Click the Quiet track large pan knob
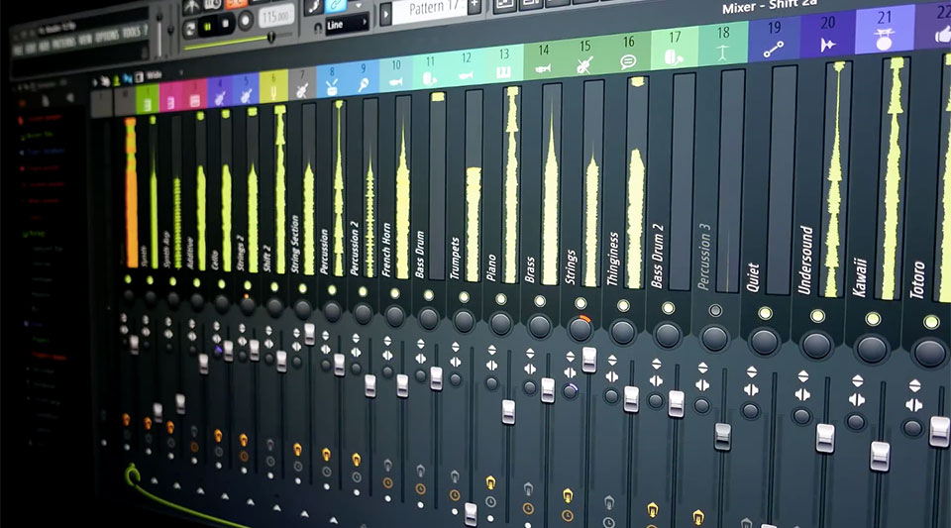The width and height of the screenshot is (951, 528). (x=764, y=342)
